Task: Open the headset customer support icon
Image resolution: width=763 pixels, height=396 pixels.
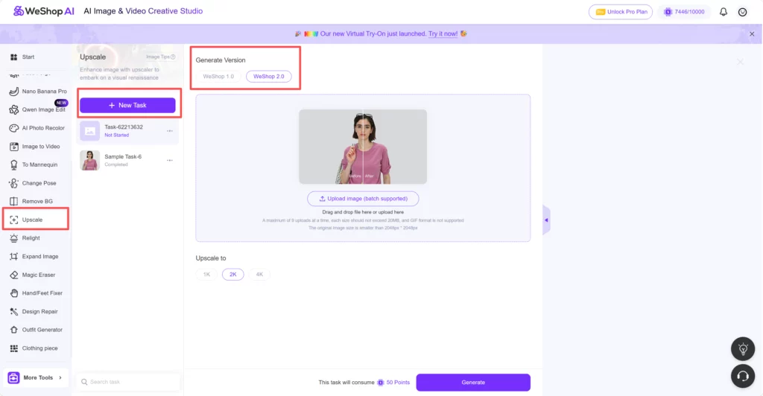Action: pyautogui.click(x=743, y=376)
